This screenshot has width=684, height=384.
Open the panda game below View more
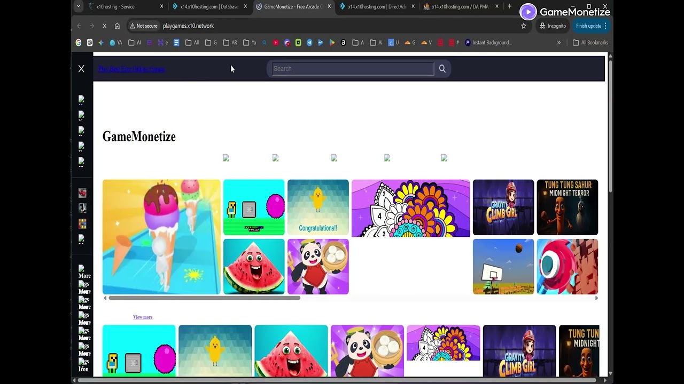click(367, 351)
